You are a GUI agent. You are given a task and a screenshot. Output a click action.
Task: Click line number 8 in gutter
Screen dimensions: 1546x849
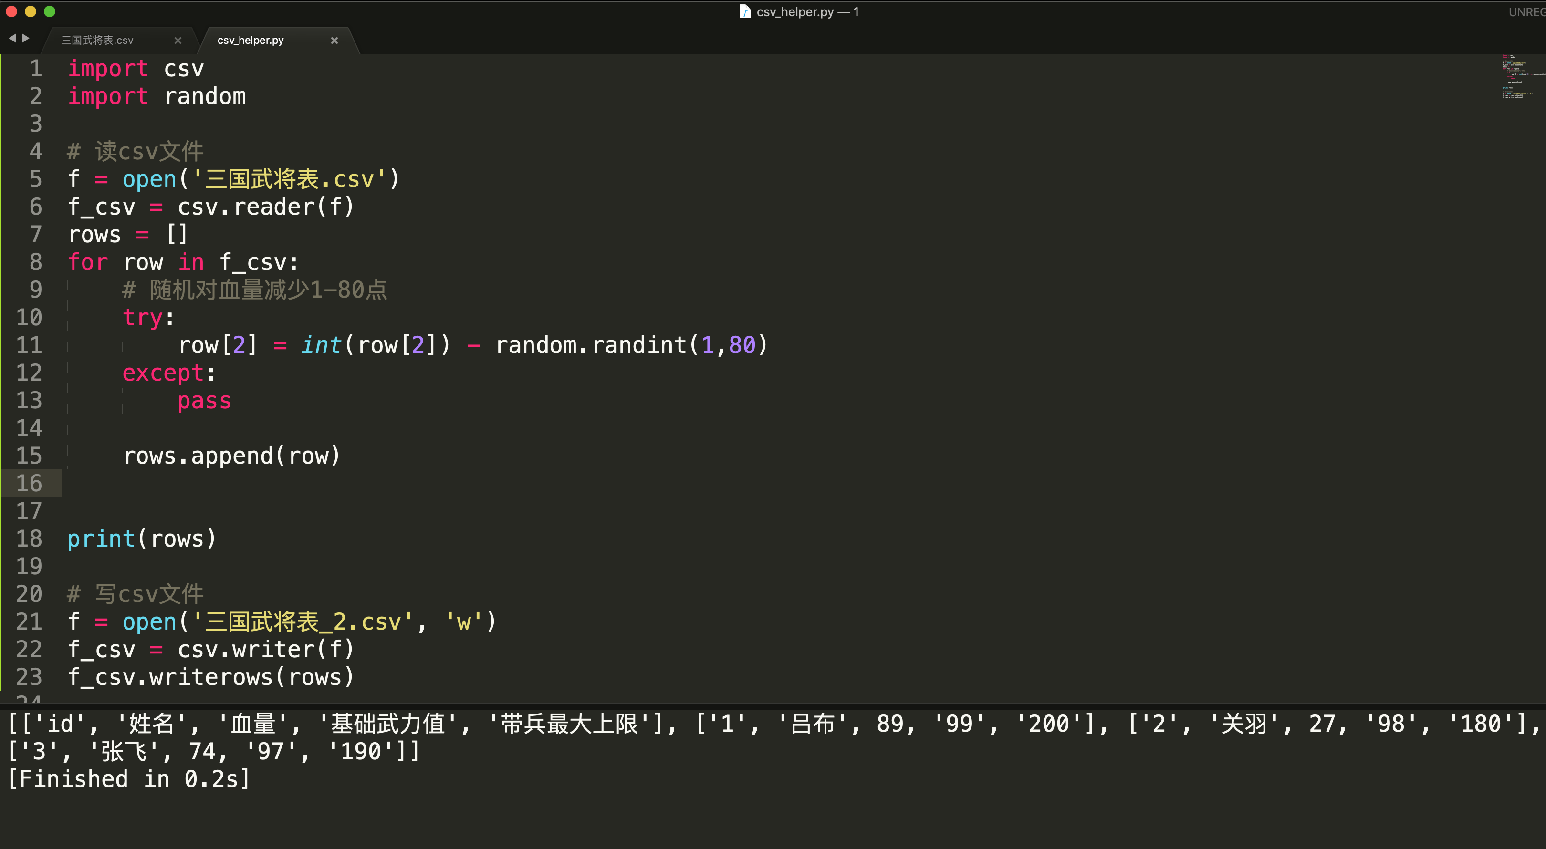[x=35, y=262]
